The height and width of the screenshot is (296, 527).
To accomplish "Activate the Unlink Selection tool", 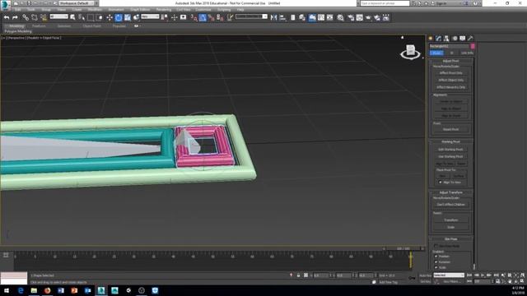I will (35, 17).
